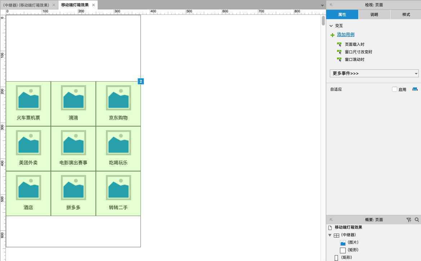Select the image icon above 美团外卖
Image resolution: width=421 pixels, height=261 pixels.
[28, 143]
